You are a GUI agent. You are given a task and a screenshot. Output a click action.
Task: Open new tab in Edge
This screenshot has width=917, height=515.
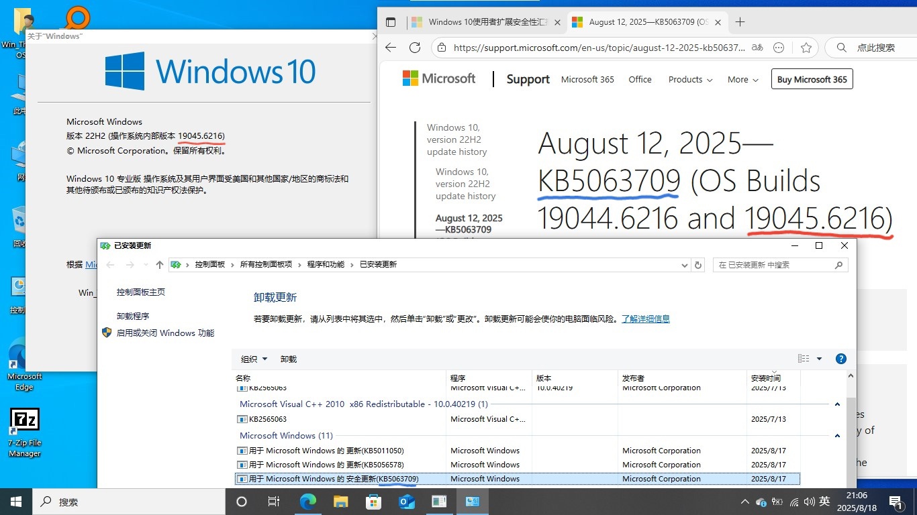coord(740,22)
